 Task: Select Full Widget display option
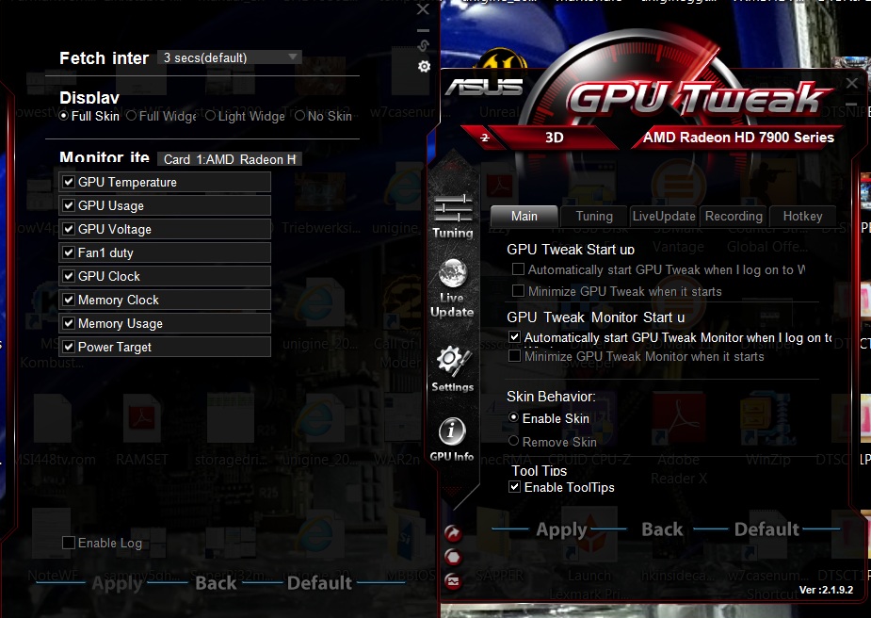coord(132,116)
